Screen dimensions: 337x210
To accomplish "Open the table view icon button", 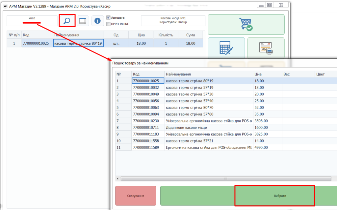I will click(x=83, y=21).
